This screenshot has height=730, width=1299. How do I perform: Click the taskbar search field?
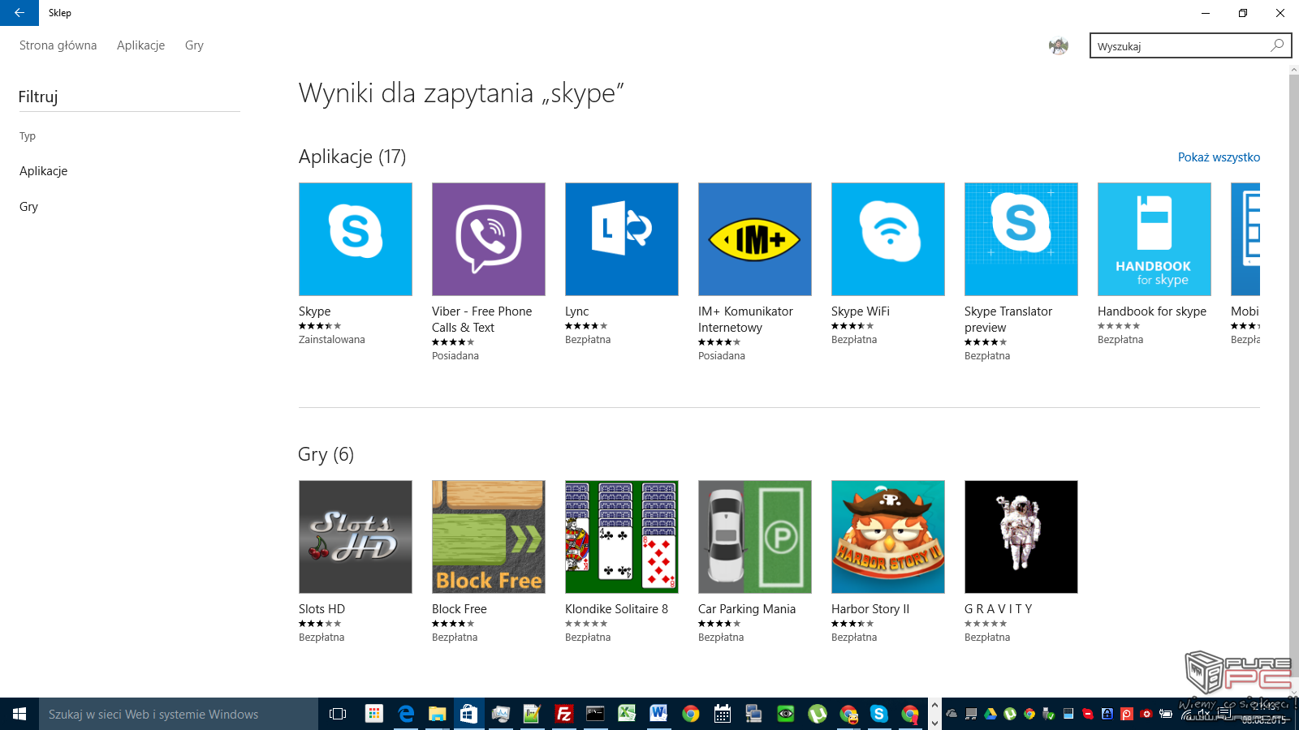pyautogui.click(x=179, y=714)
